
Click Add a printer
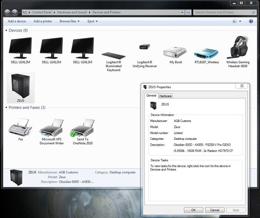pos(43,21)
